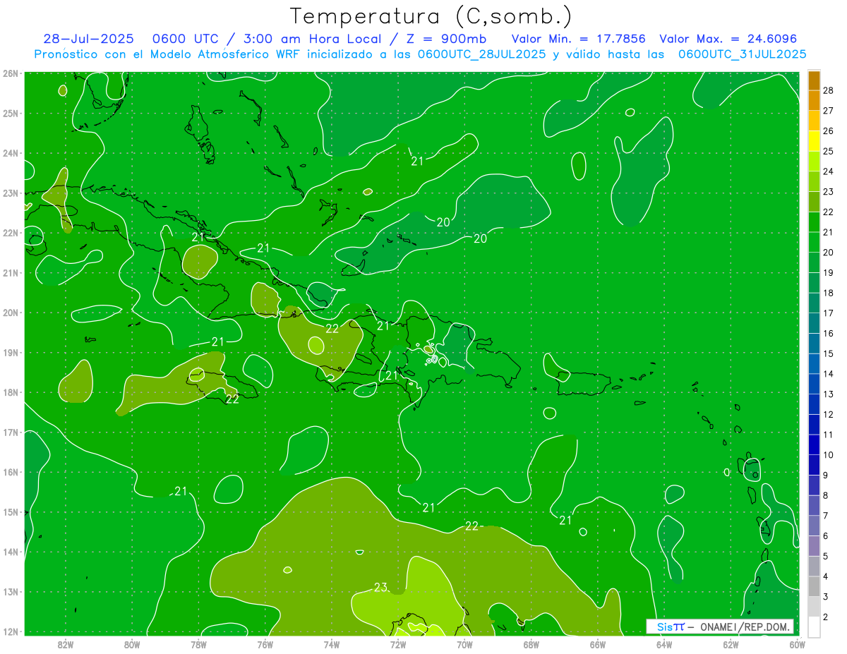847x654 pixels.
Task: Click the "68W" longitude axis label
Action: 531,643
